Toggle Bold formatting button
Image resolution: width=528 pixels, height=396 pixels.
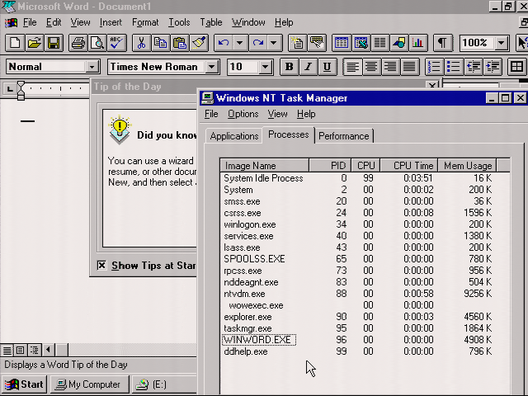(290, 67)
